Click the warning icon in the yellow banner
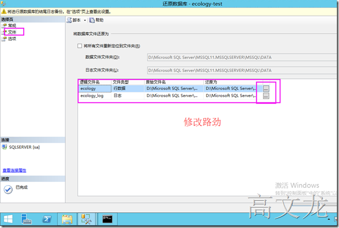 click(x=4, y=12)
